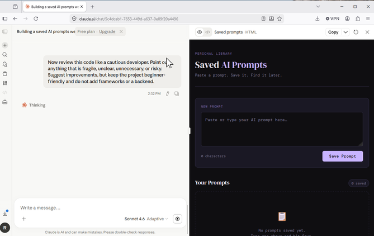The width and height of the screenshot is (374, 236).
Task: Open search chats magnifier icon
Action: coord(5,55)
